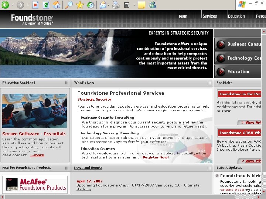
Task: Click the Business Consulting red arrow button
Action: pyautogui.click(x=221, y=45)
